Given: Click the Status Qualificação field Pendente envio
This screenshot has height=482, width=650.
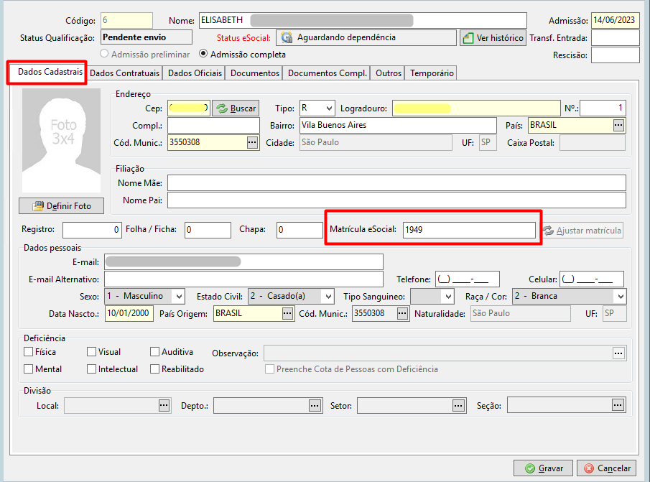Looking at the screenshot, I should pos(147,37).
